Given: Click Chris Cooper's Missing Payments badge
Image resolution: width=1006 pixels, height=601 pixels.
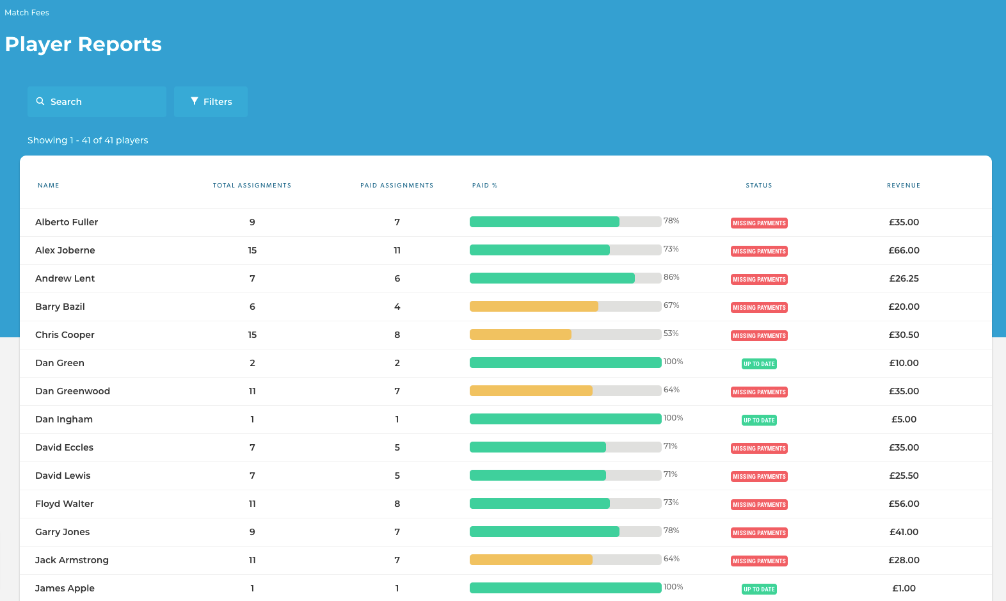Looking at the screenshot, I should (x=759, y=336).
